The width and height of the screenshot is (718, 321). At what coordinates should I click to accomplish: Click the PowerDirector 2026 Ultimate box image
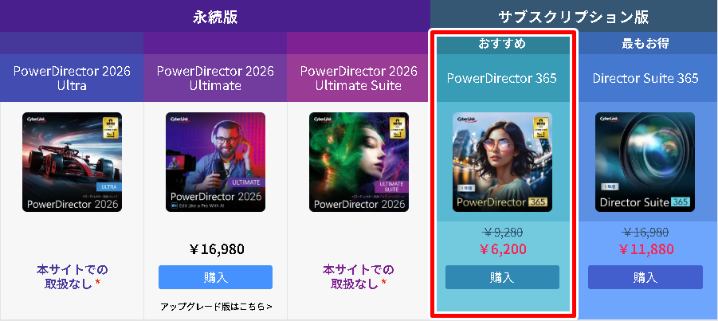pyautogui.click(x=216, y=162)
